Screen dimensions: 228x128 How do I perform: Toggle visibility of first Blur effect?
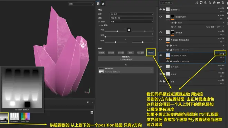(x=172, y=23)
